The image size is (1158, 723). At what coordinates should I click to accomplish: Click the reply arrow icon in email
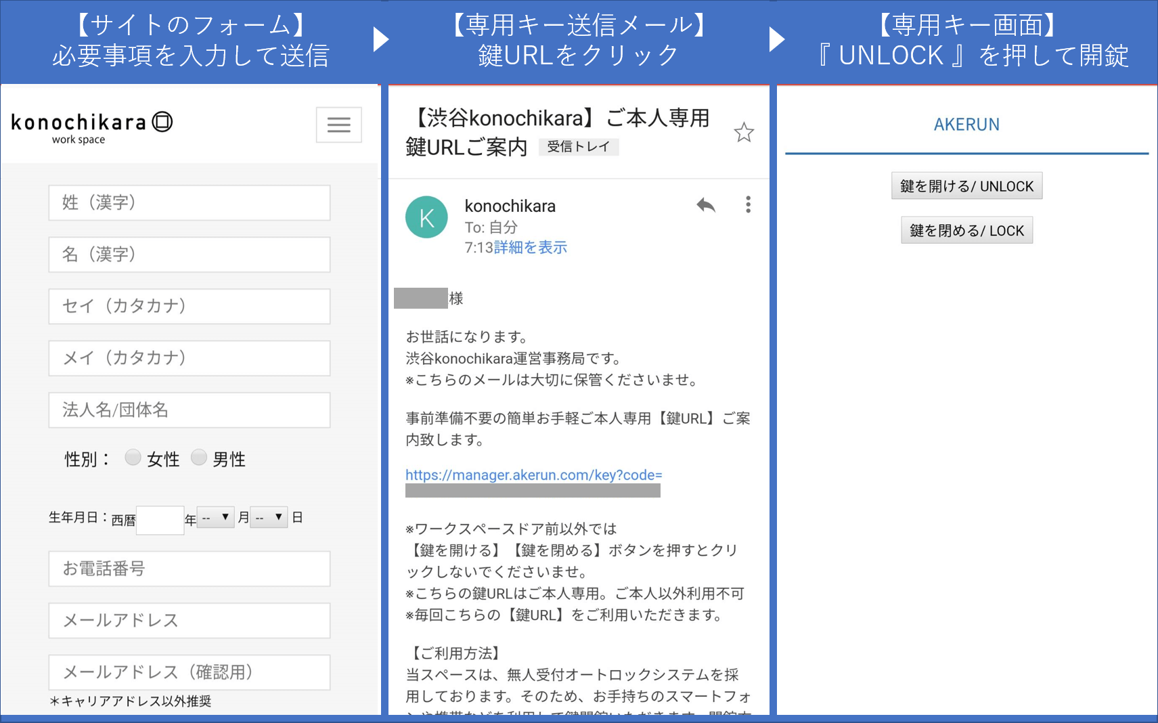(706, 204)
